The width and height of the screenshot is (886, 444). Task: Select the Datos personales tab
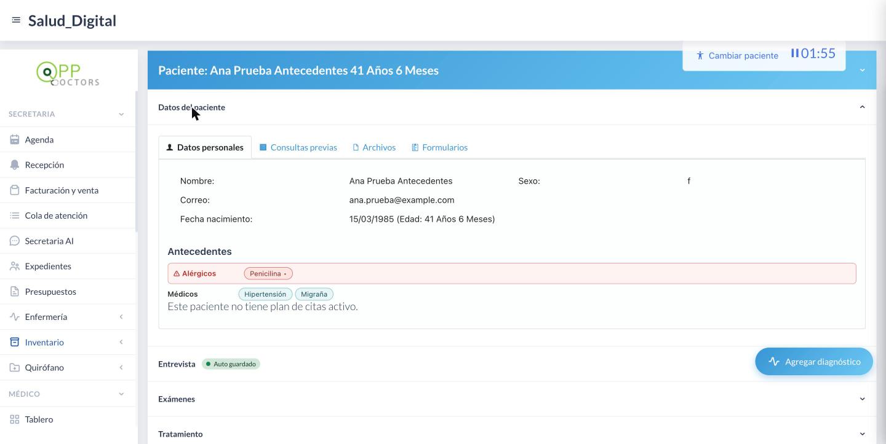point(205,147)
